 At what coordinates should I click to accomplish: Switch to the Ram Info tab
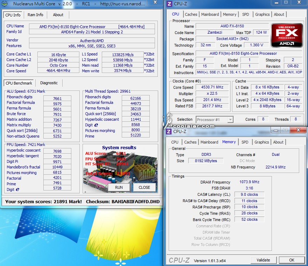(35, 15)
